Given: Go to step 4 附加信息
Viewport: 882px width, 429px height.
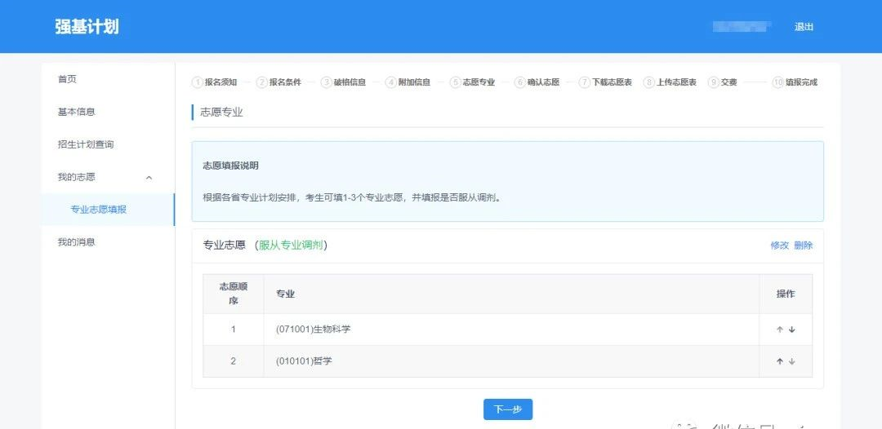Looking at the screenshot, I should point(408,82).
